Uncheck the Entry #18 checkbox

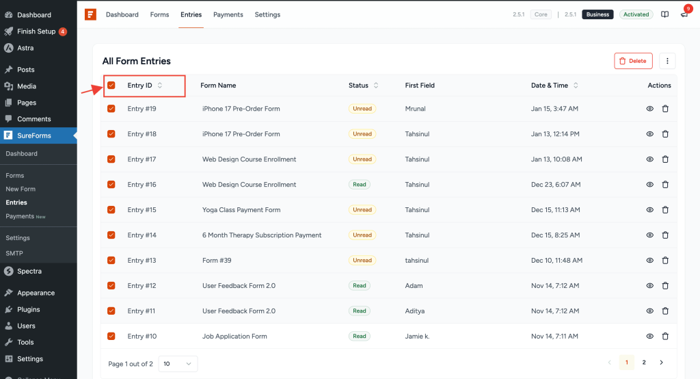click(111, 134)
